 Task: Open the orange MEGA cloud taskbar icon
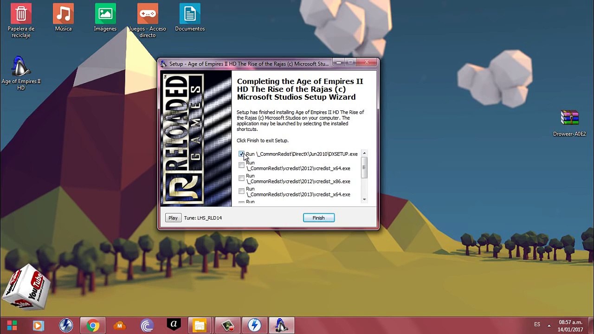pos(120,326)
